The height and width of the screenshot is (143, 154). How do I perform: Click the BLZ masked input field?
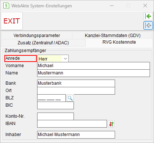(x=51, y=98)
